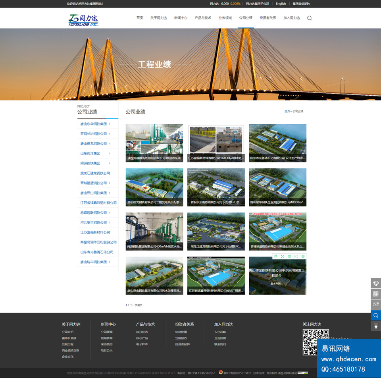Open the 闽源钢铁集团 400m³/h project thumbnail
Screen dimensions: 381x378
tap(154, 231)
